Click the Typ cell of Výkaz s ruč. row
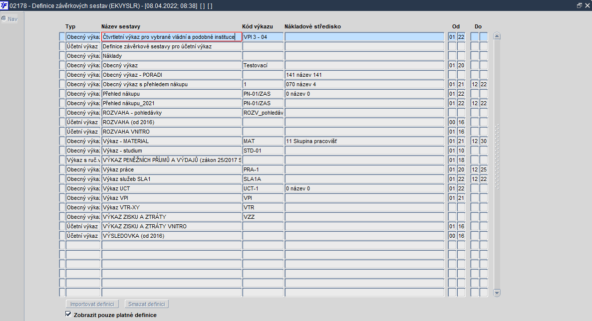This screenshot has height=321, width=592. pyautogui.click(x=83, y=160)
